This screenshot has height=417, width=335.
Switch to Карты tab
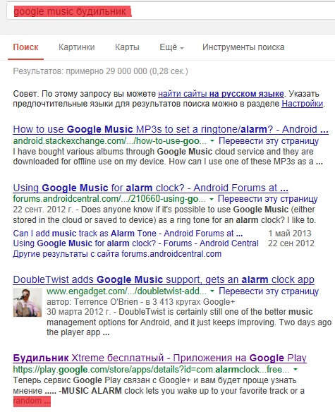coord(127,47)
